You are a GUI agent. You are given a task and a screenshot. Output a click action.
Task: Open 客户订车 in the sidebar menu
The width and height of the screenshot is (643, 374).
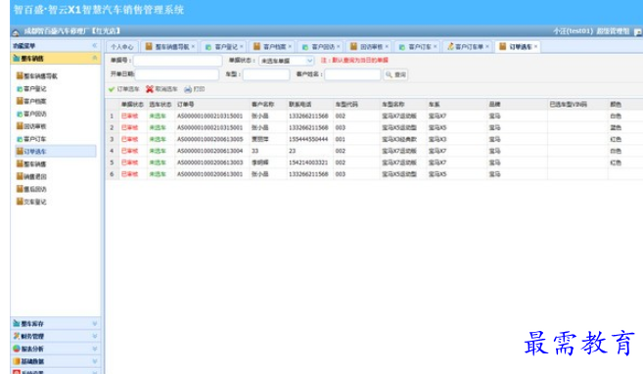pyautogui.click(x=31, y=139)
